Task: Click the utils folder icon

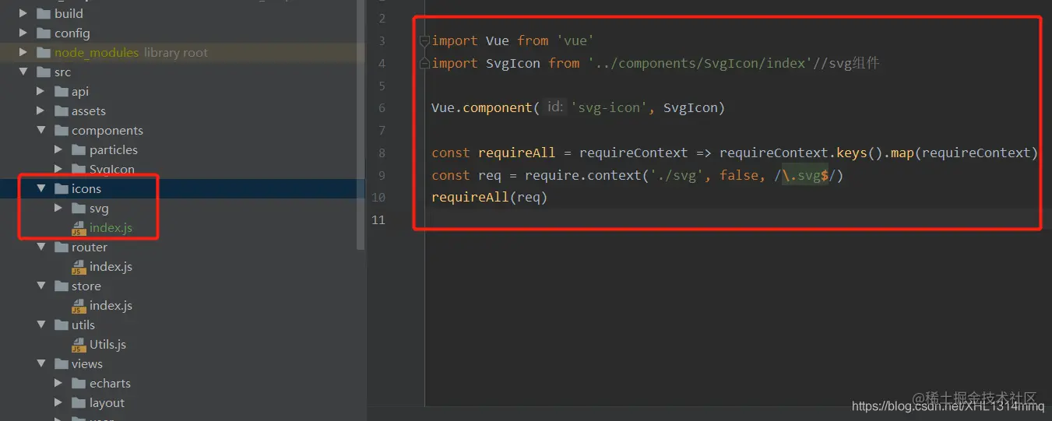Action: [x=61, y=325]
